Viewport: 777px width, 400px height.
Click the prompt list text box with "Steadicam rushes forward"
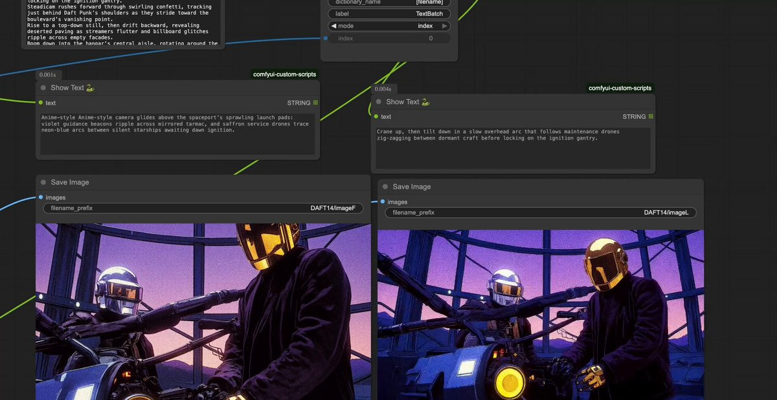[x=123, y=23]
